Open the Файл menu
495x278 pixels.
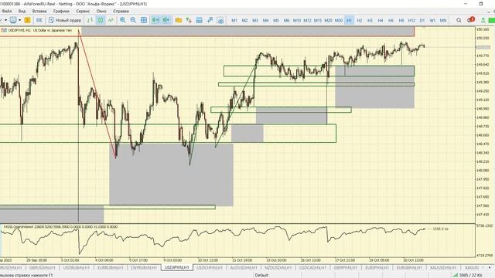coord(6,11)
